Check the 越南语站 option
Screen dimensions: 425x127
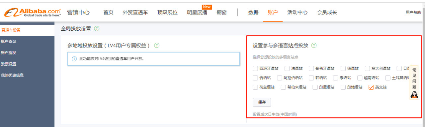(x=360, y=78)
